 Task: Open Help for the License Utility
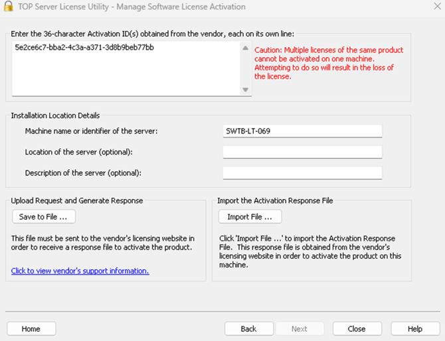point(415,328)
